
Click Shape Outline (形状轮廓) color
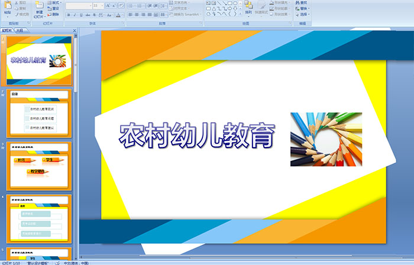pyautogui.click(x=279, y=8)
